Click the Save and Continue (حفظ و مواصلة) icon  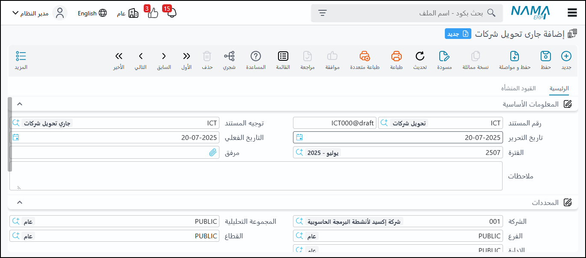(515, 56)
